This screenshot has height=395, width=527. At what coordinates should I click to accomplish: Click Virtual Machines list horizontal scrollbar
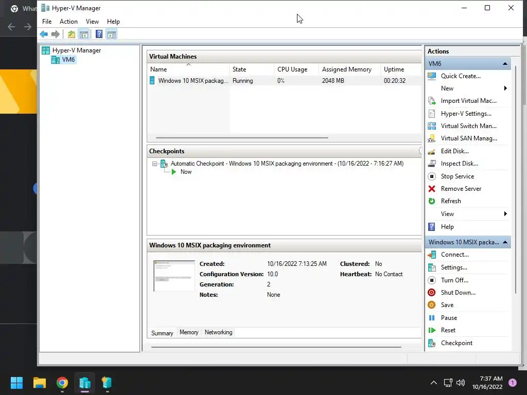tap(242, 138)
